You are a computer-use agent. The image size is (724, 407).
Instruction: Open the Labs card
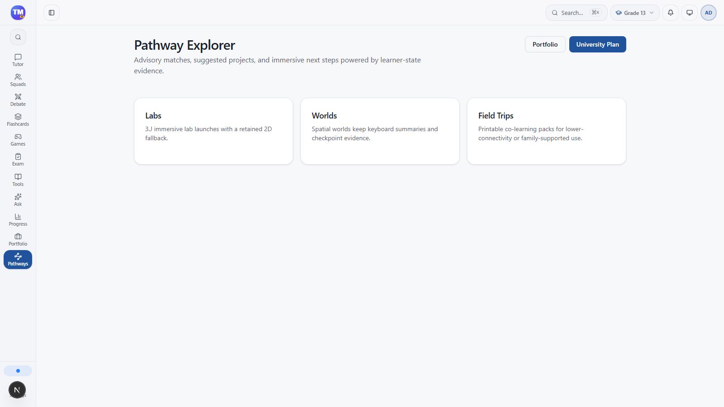click(x=214, y=131)
